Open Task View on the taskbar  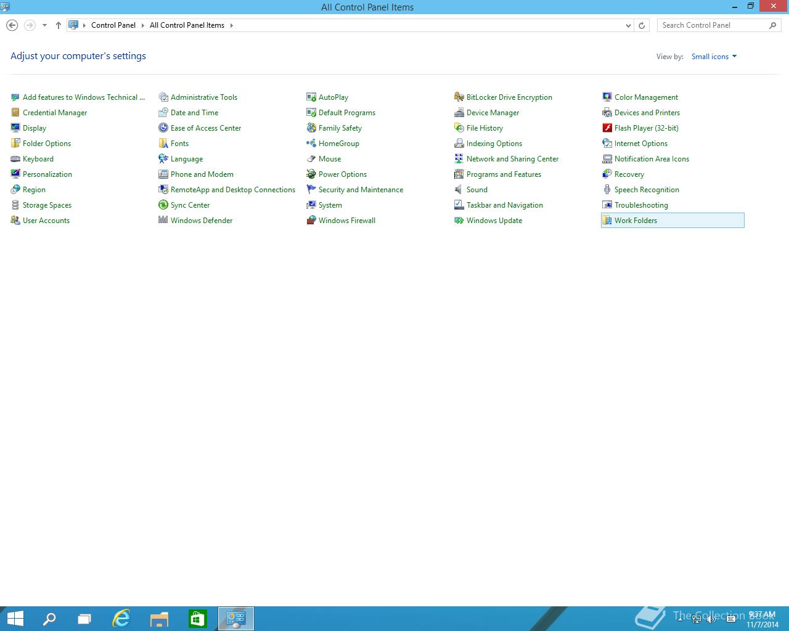[84, 619]
